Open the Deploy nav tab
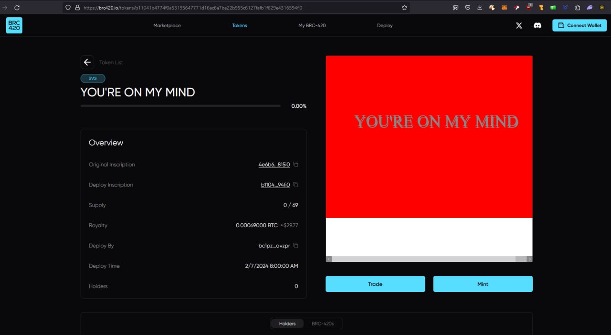Screen dimensions: 611x335 click(385, 25)
